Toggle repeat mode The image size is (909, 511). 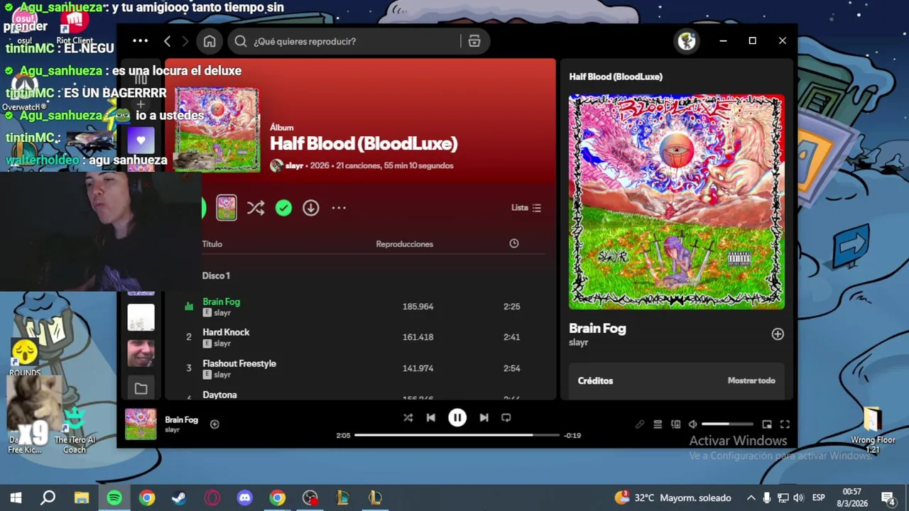tap(506, 418)
